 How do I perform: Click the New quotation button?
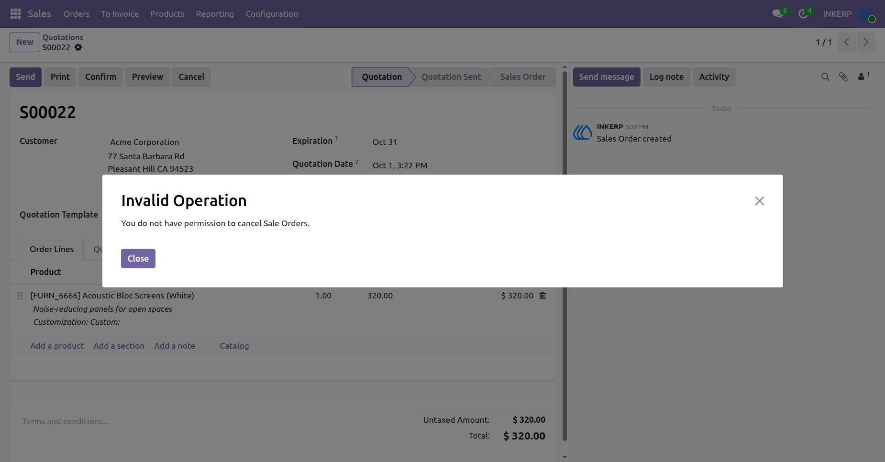(x=25, y=42)
